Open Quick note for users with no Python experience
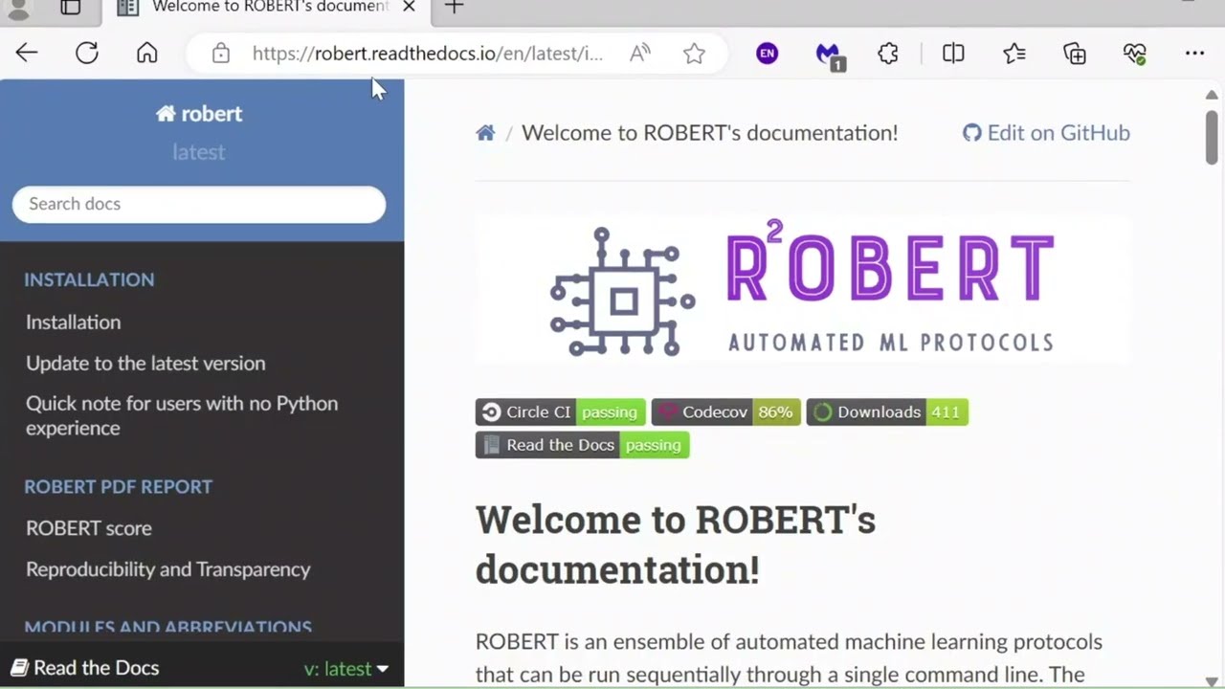The width and height of the screenshot is (1225, 689). coord(182,415)
